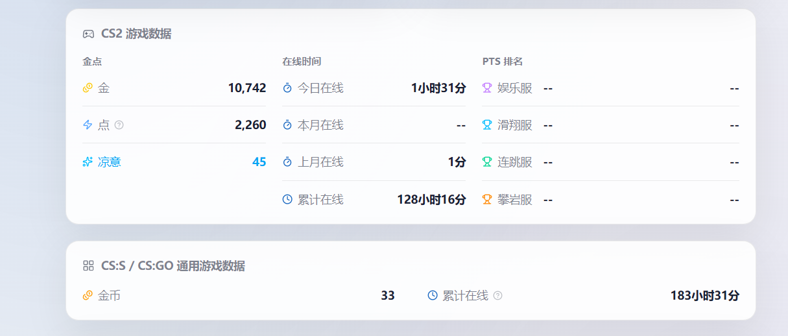Viewport: 788px width, 336px height.
Task: Click the PTS 排名 section label
Action: tap(503, 62)
